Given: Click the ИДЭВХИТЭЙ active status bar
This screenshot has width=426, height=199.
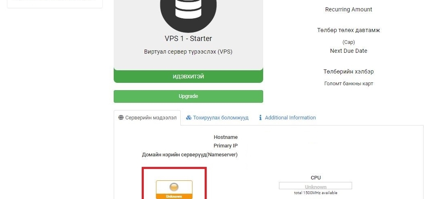Looking at the screenshot, I should click(x=188, y=76).
